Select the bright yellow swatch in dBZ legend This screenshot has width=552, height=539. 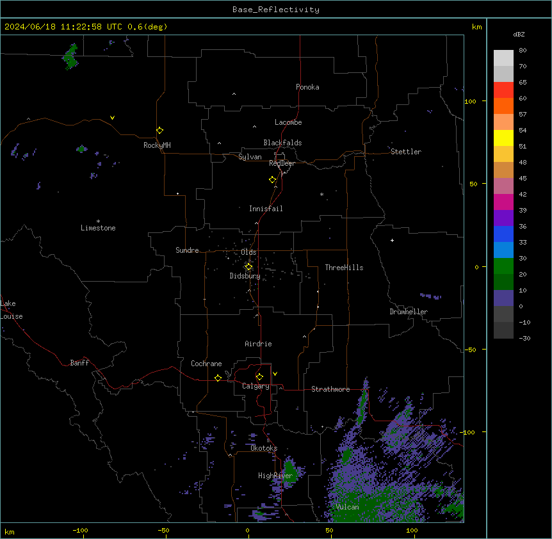(503, 138)
